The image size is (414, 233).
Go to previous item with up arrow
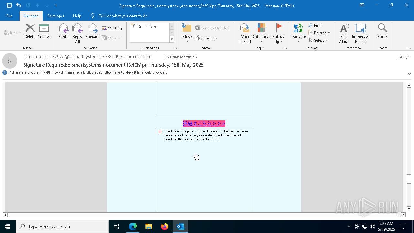point(38,6)
